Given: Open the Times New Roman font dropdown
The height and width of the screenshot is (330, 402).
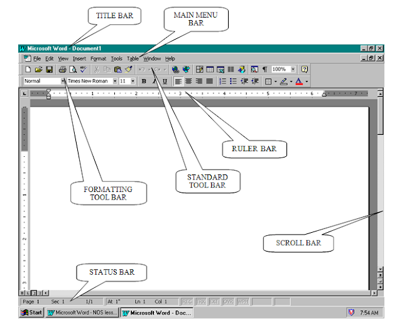Looking at the screenshot, I should click(115, 81).
